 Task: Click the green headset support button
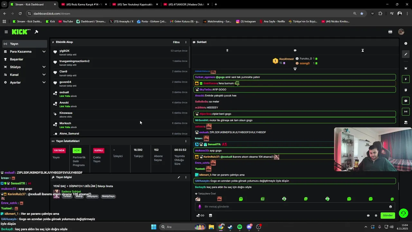403,213
